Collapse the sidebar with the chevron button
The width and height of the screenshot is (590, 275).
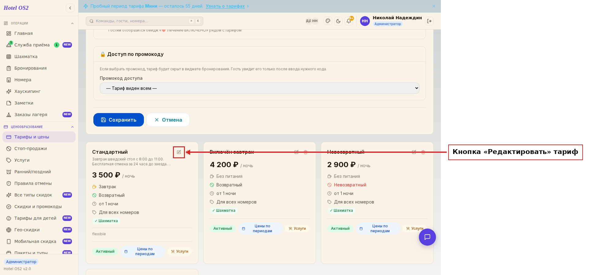tap(70, 8)
